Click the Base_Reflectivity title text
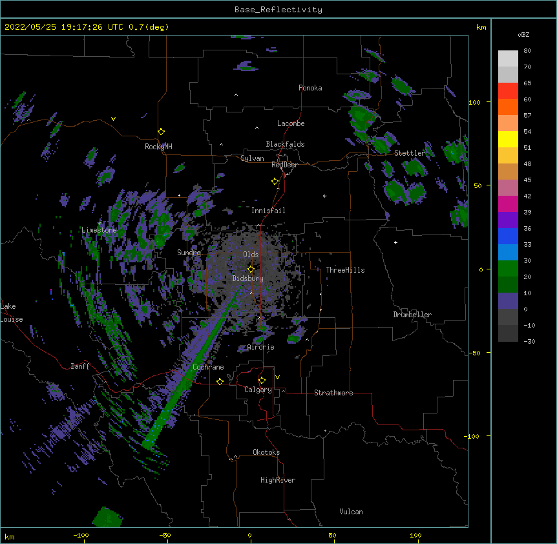 (278, 10)
